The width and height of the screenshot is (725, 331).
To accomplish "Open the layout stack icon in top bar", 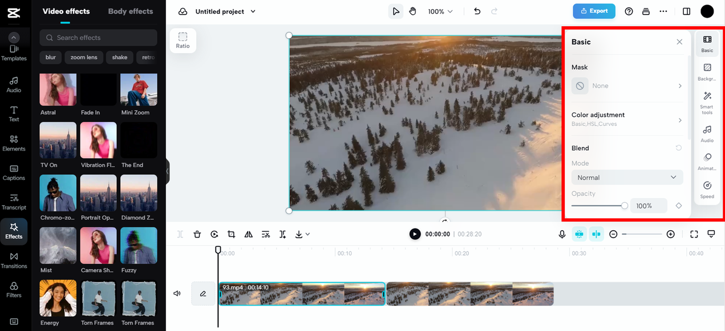I will (646, 11).
